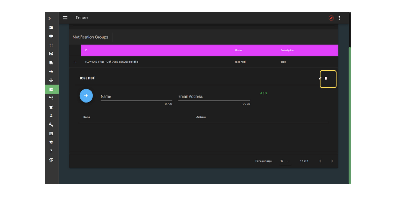The image size is (396, 198).
Task: Open the settings gear icon in sidebar
Action: (x=51, y=142)
